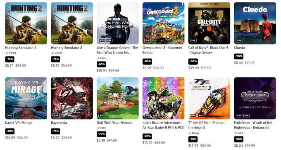Click the PS Plus Deluxe icon under PS5 Hunting Simulator 2
Screen dimensions: 281x150
(x=7, y=53)
